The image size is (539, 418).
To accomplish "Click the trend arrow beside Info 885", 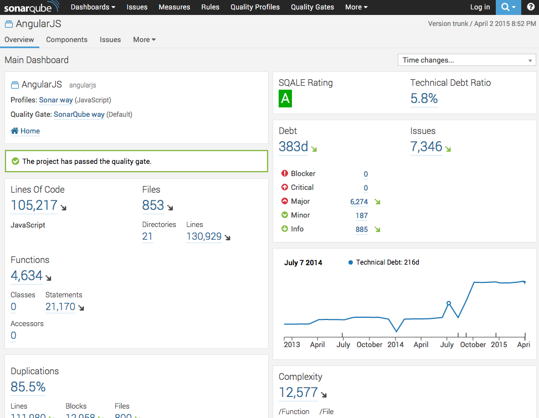I will [x=377, y=229].
